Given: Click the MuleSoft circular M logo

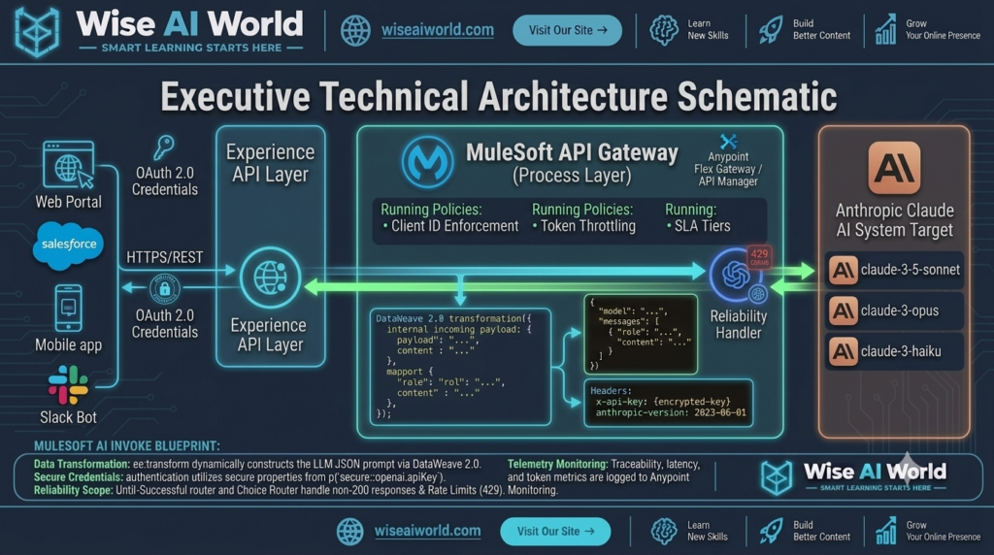Looking at the screenshot, I should (428, 162).
